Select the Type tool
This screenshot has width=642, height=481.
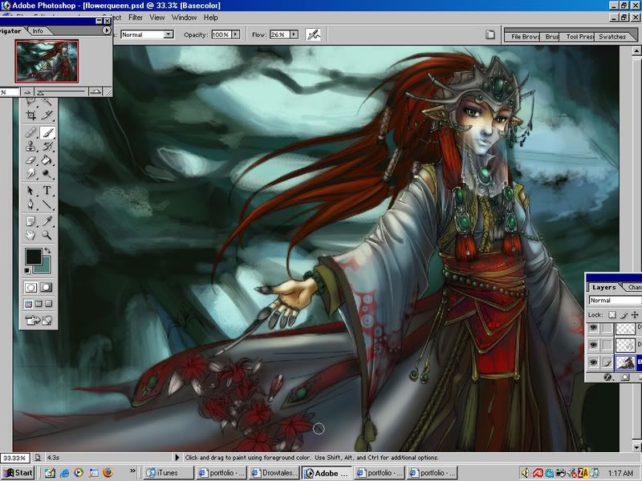tap(47, 191)
